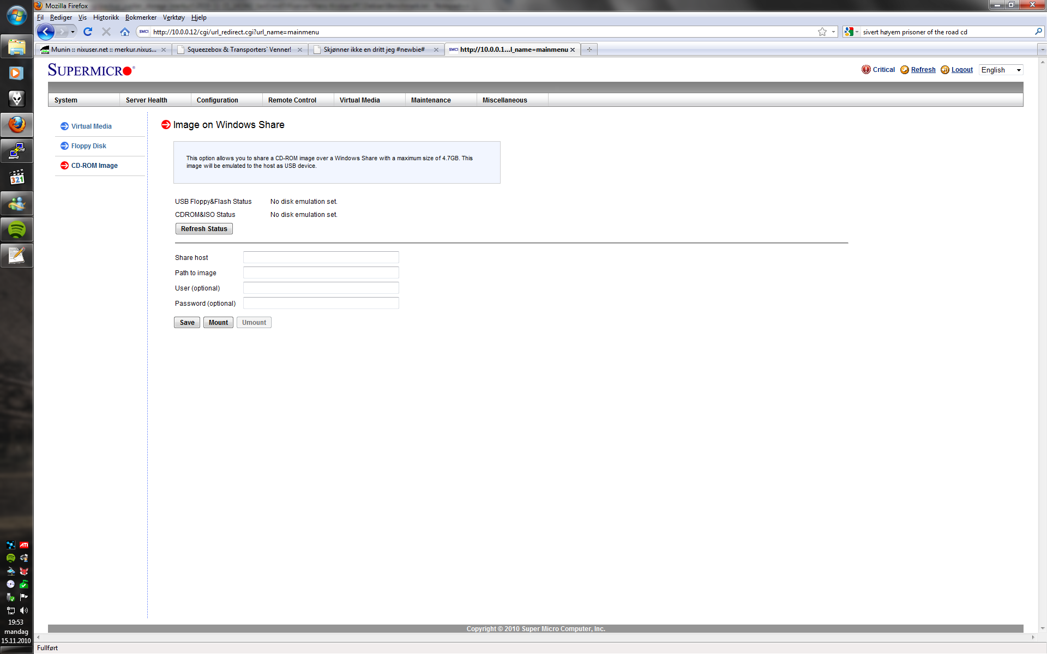Bookmark page with the star icon
The image size is (1047, 654).
(x=822, y=32)
